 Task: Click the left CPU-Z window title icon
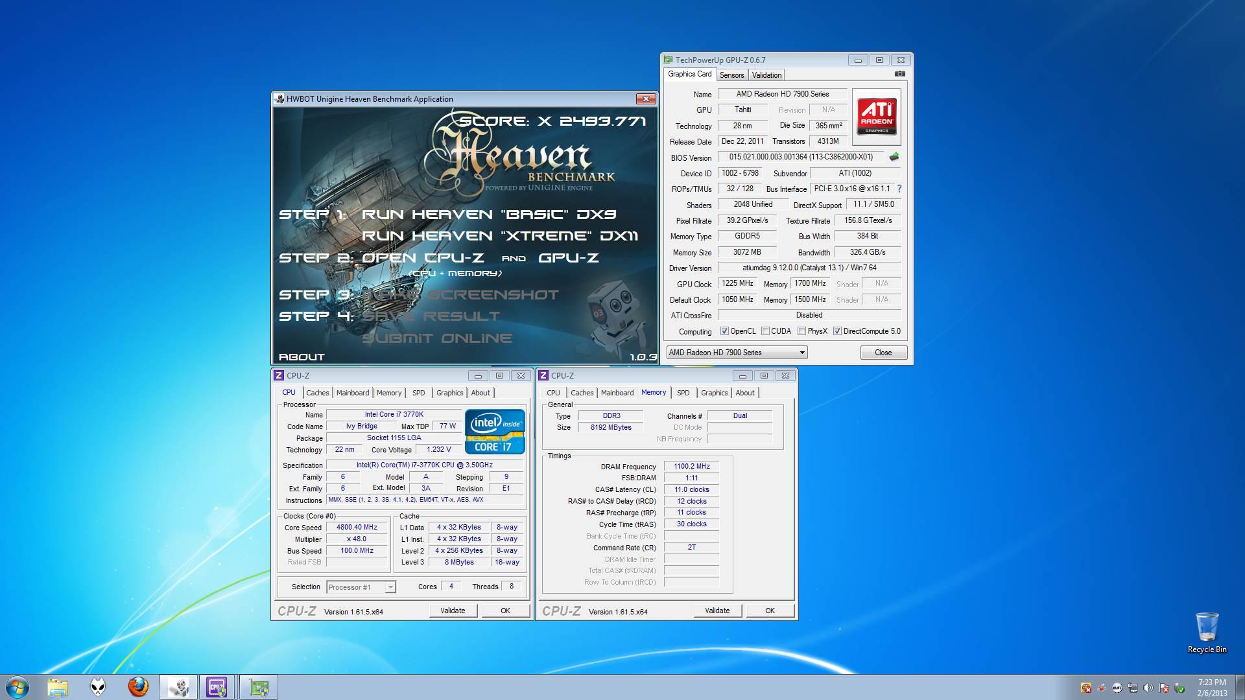coord(279,375)
